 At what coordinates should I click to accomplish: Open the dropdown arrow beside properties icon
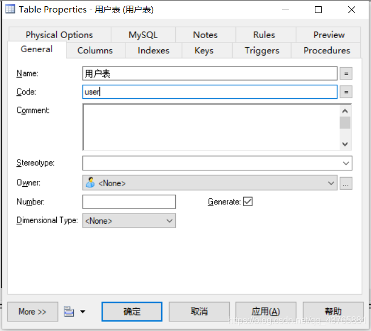coord(83,312)
